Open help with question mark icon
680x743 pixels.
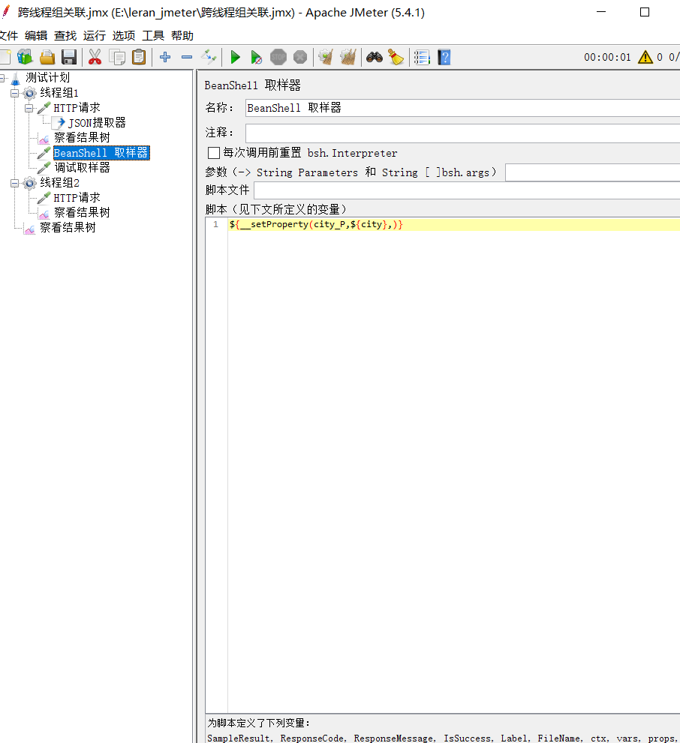point(444,57)
